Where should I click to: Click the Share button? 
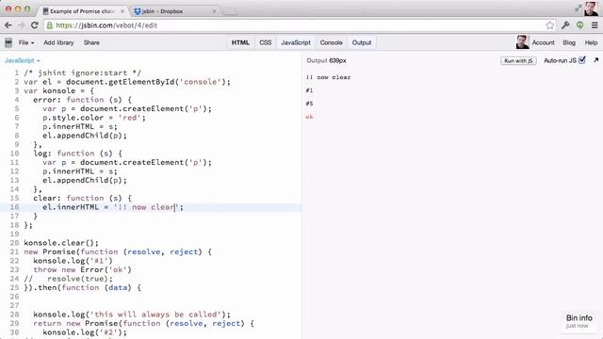(91, 42)
